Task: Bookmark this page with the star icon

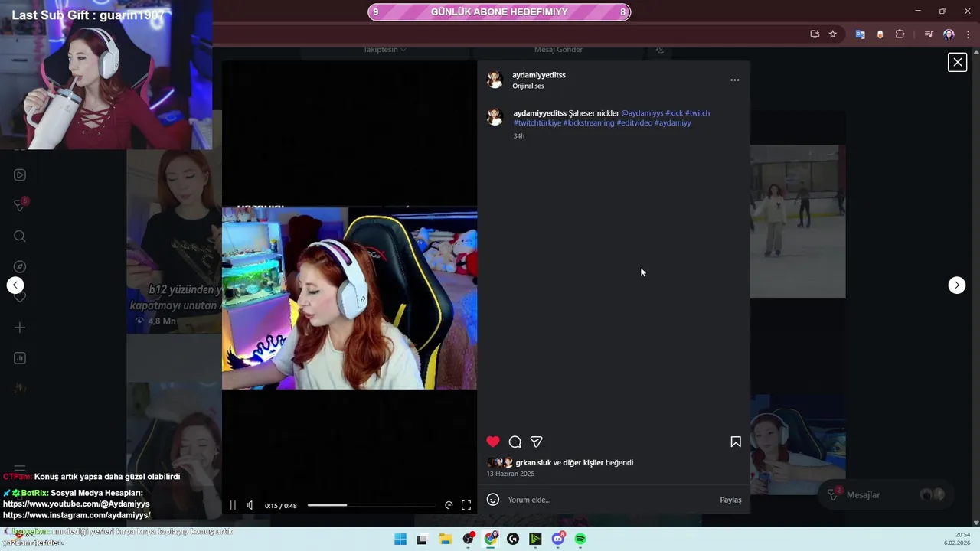Action: tap(833, 34)
